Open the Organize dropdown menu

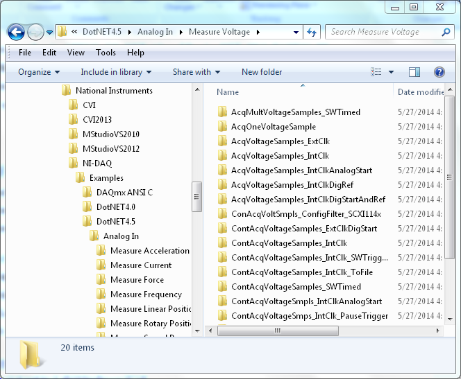(x=39, y=72)
